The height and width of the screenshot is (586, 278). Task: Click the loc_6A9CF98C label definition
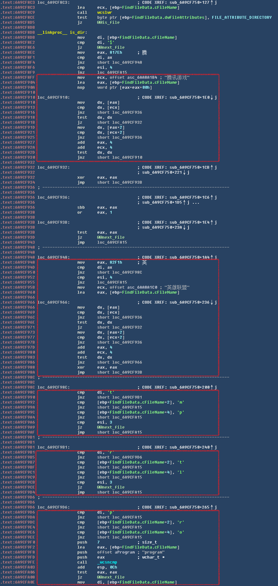coord(53,387)
